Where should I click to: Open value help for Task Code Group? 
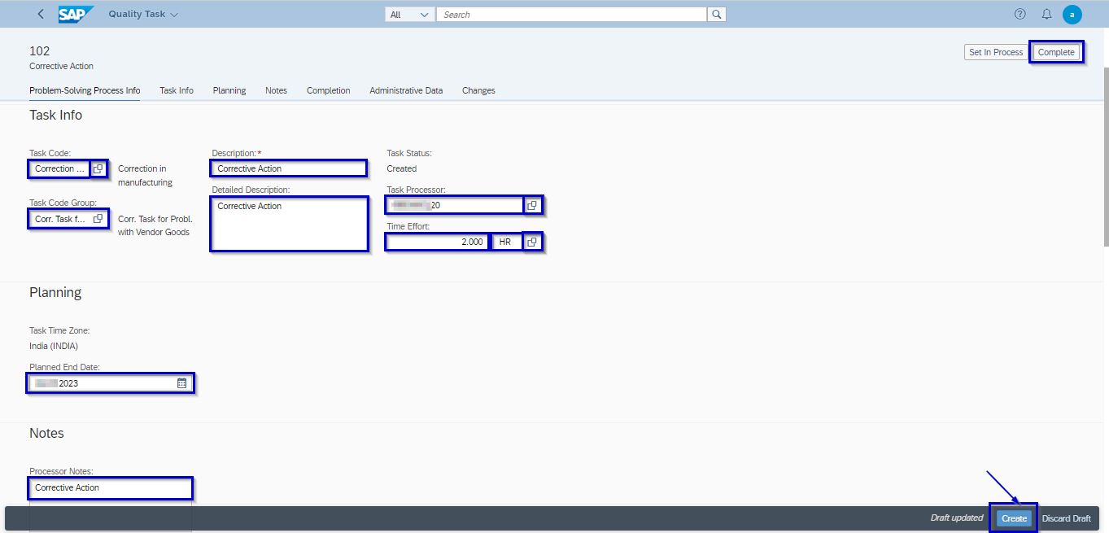coord(98,217)
